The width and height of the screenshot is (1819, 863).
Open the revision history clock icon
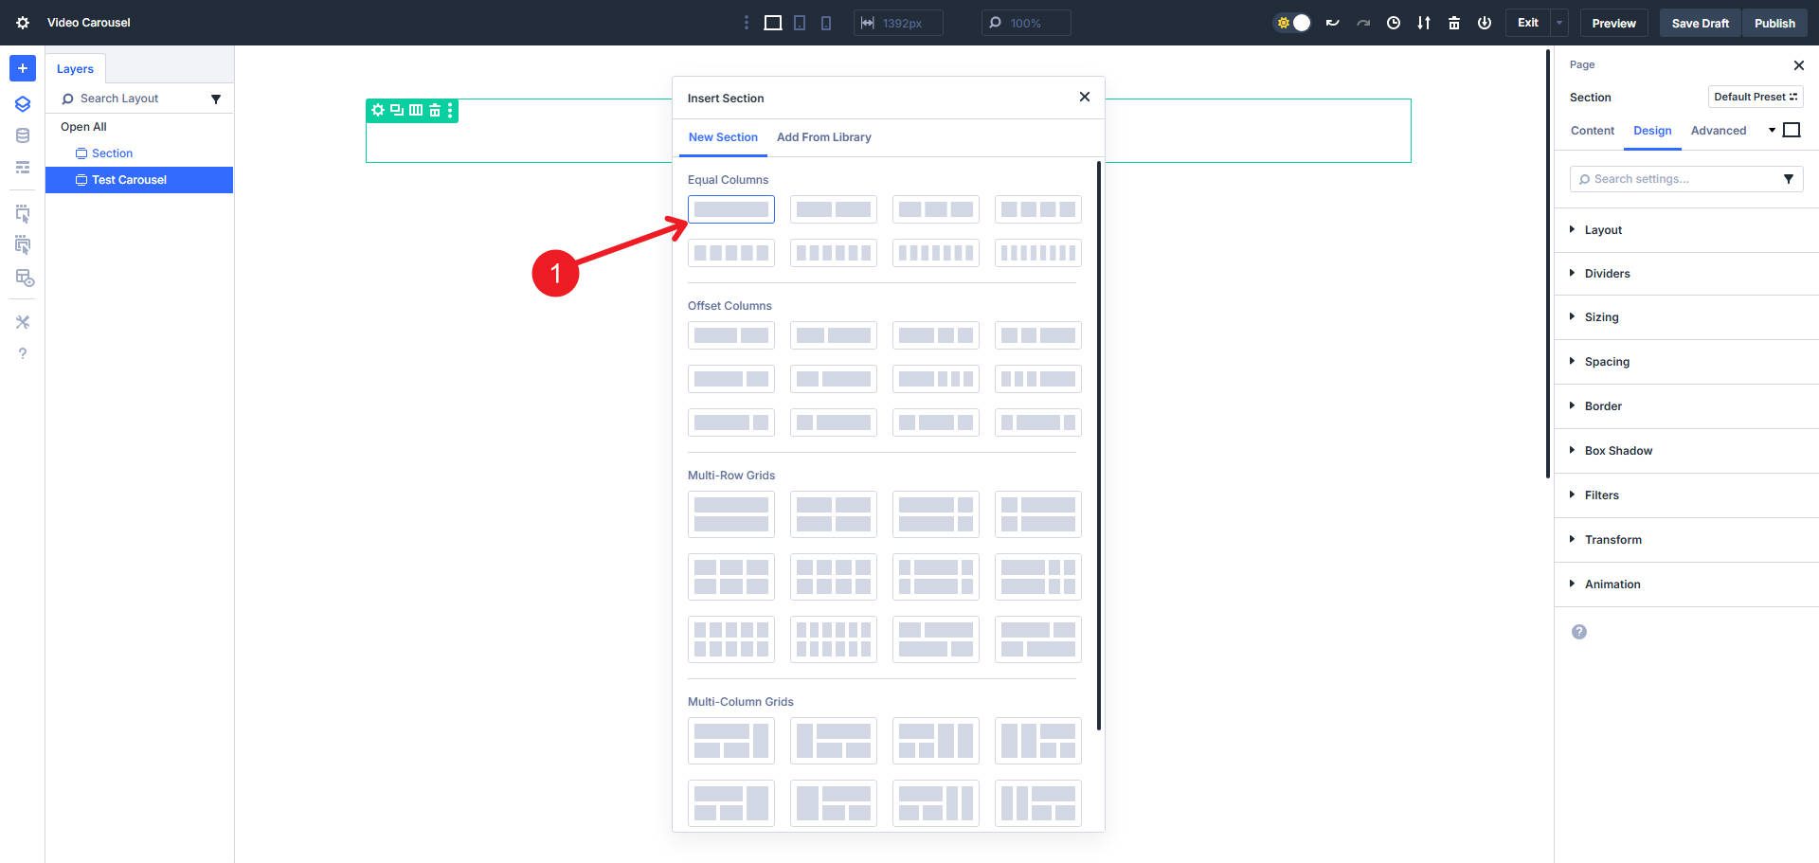point(1394,22)
